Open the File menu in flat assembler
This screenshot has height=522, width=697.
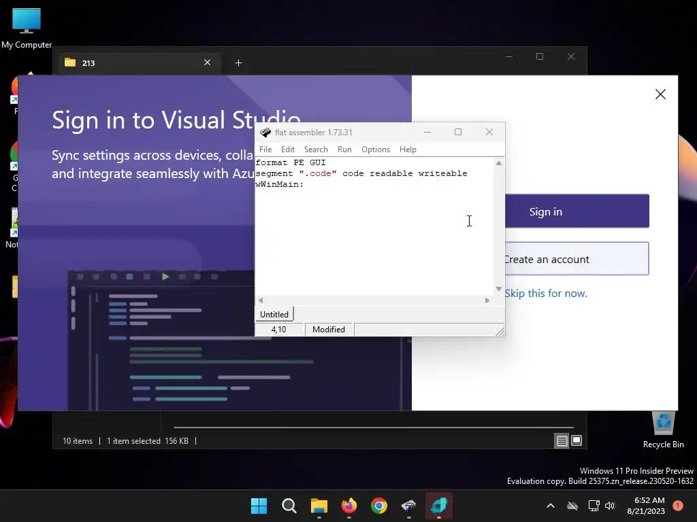click(x=265, y=150)
